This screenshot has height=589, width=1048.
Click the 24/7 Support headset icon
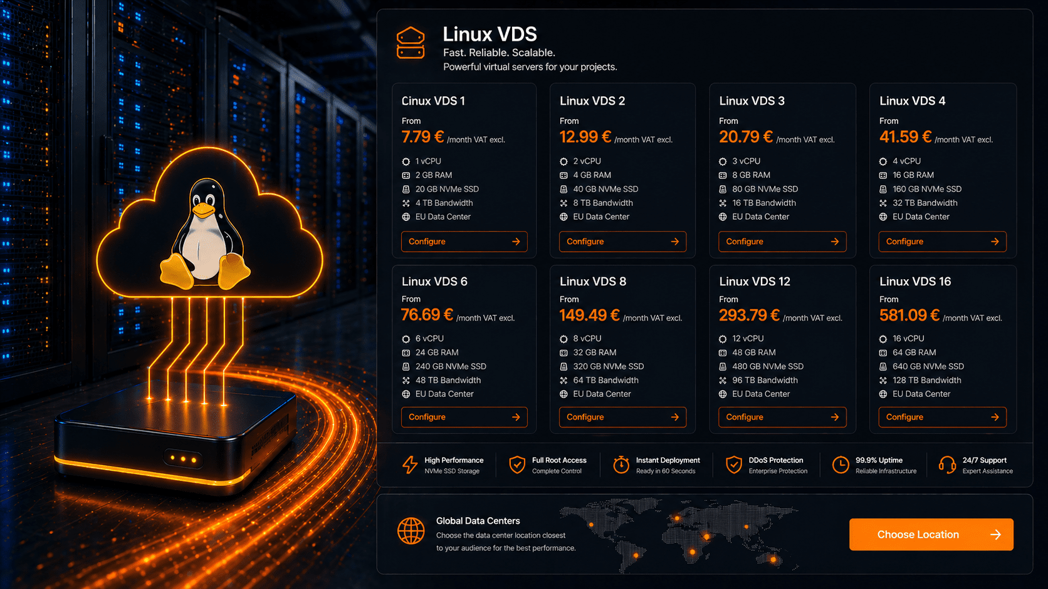point(947,464)
